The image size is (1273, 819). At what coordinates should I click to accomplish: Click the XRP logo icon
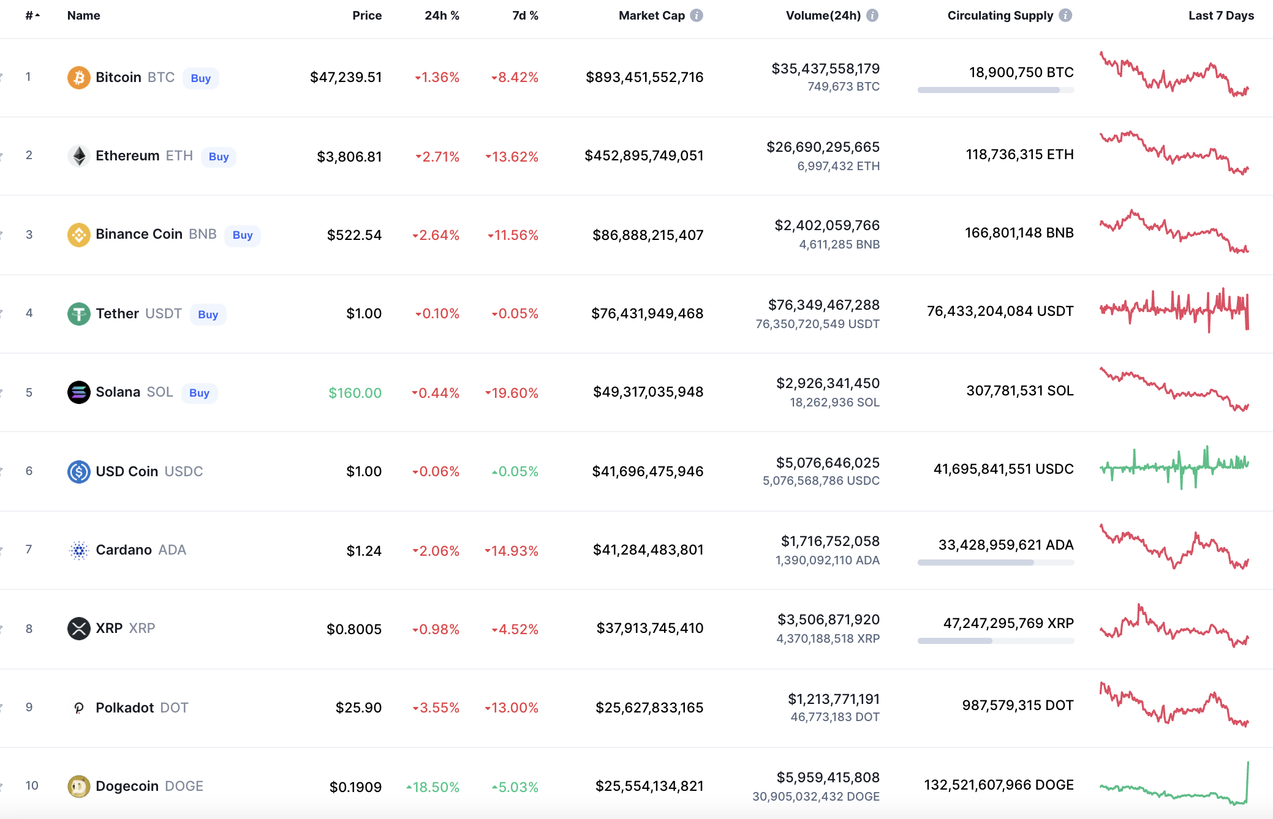pyautogui.click(x=78, y=629)
